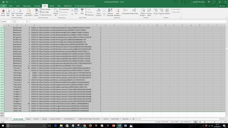Open Chrome from the taskbar
The width and height of the screenshot is (228, 128).
(x=84, y=126)
